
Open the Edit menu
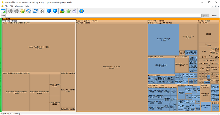pyautogui.click(x=11, y=6)
